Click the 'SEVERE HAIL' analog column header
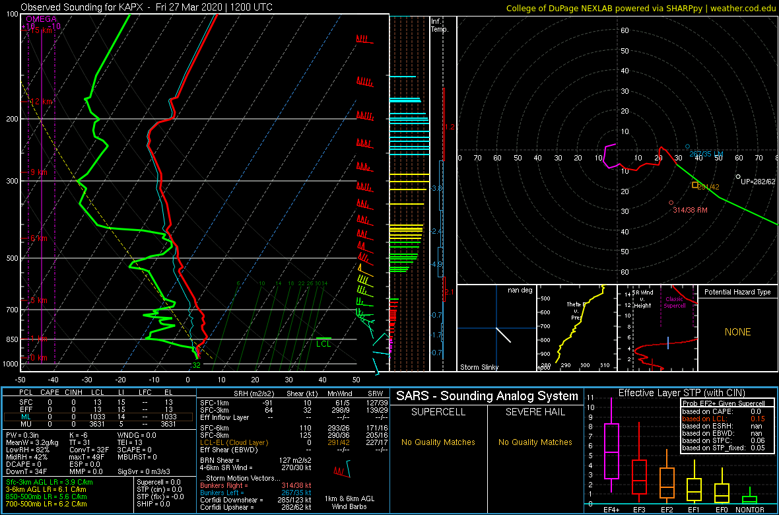 point(535,413)
